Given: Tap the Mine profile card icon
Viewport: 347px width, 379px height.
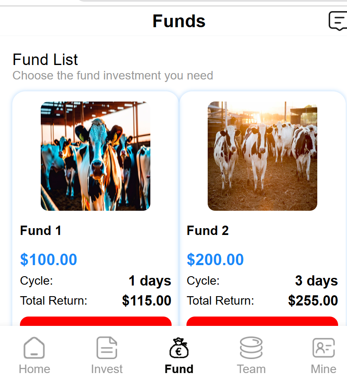Looking at the screenshot, I should tap(324, 348).
